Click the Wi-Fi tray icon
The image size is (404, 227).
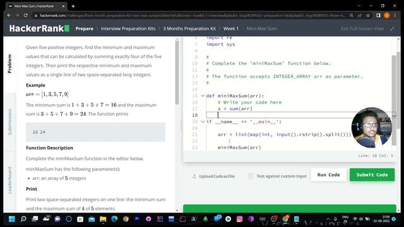click(355, 219)
